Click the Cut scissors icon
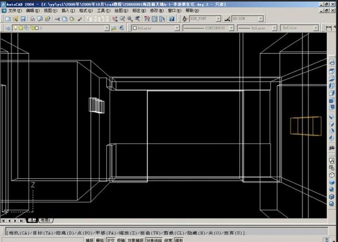338x242 pixels. coord(57,19)
